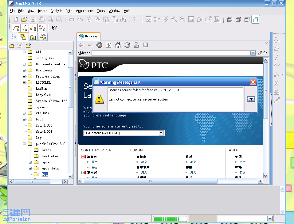Open a file using Open folder icon
The image size is (294, 224).
click(x=24, y=19)
